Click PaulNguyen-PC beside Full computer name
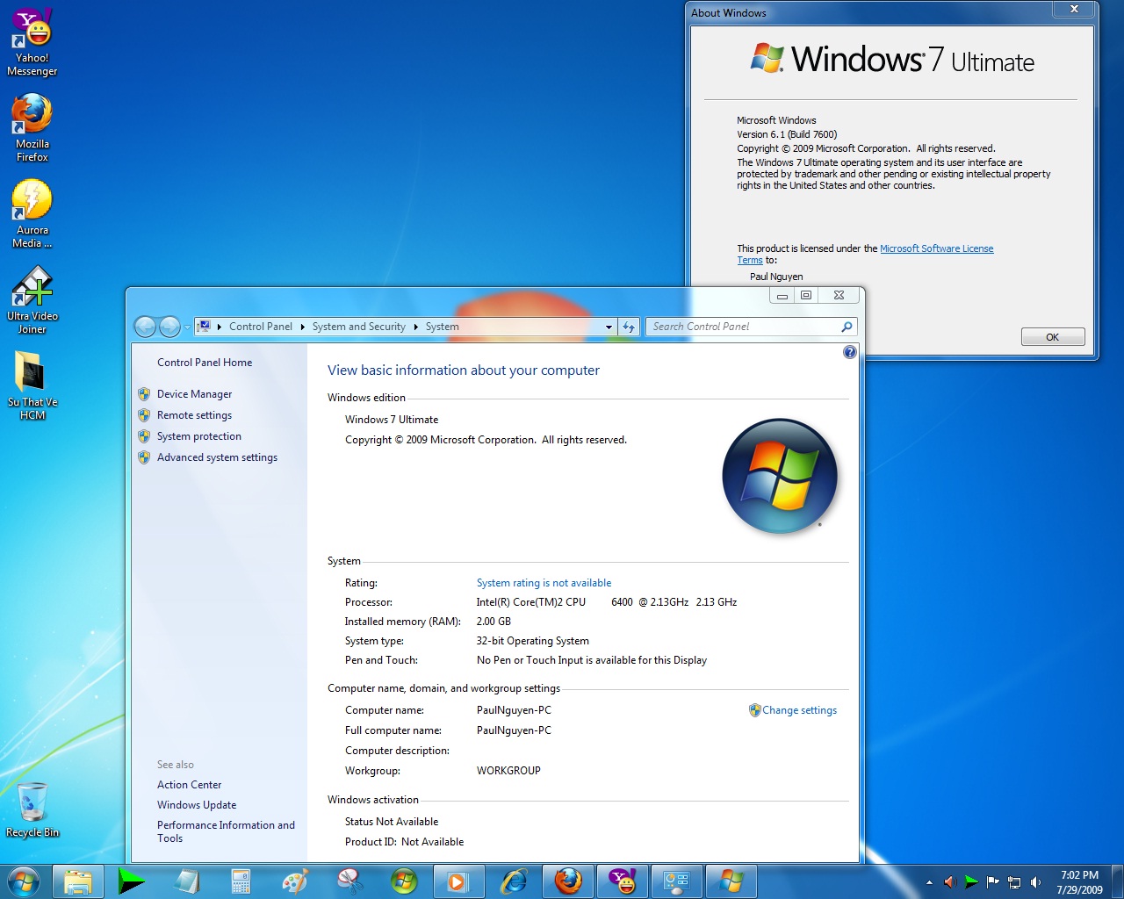The image size is (1124, 899). pyautogui.click(x=514, y=730)
